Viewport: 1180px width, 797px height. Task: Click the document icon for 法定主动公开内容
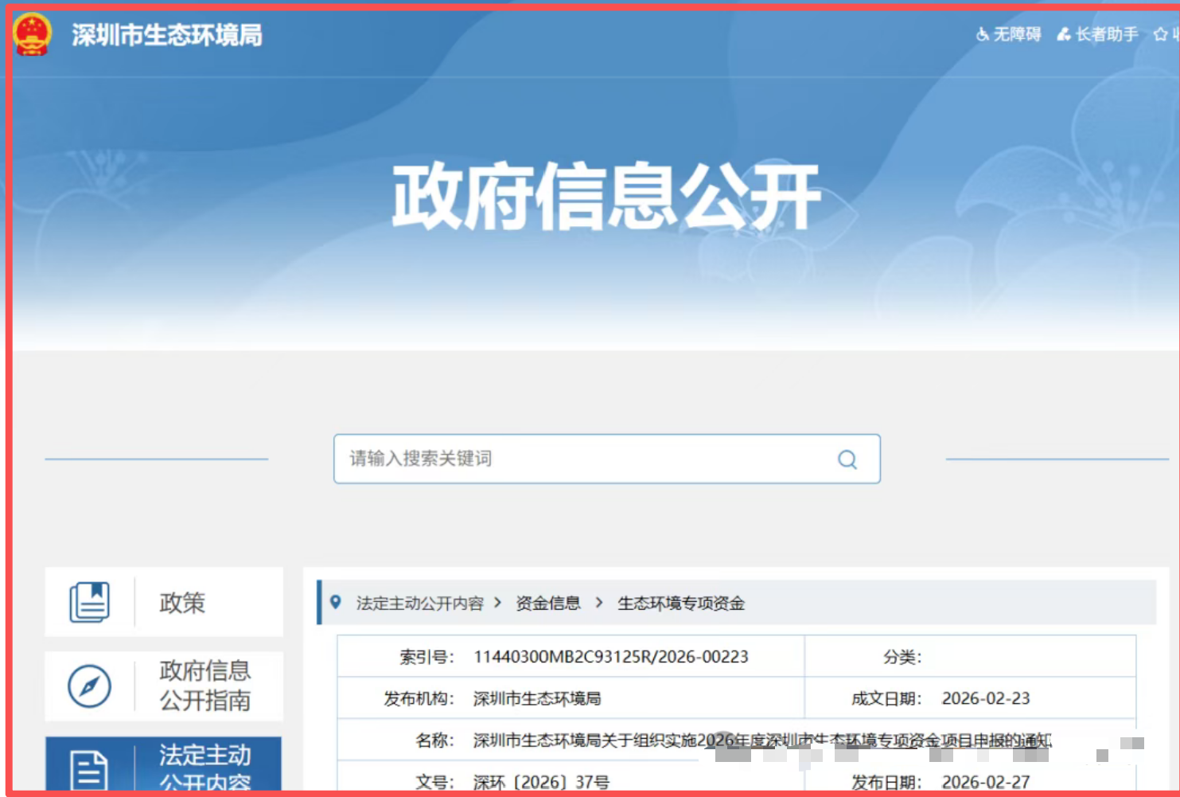pos(90,769)
